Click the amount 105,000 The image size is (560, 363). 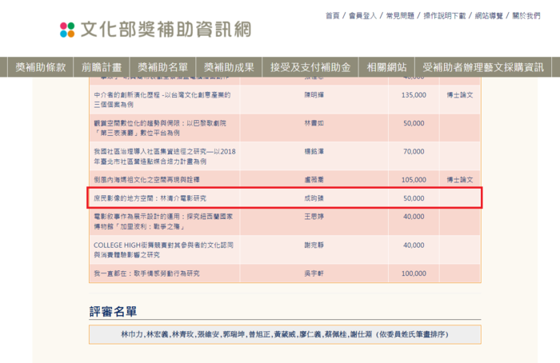click(414, 180)
